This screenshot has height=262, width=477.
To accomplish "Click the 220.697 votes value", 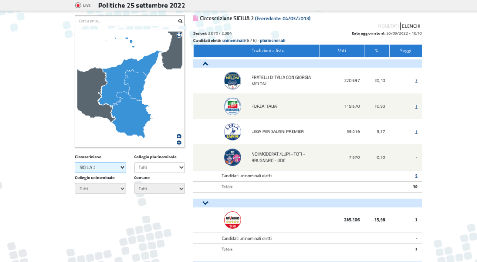I will click(x=352, y=81).
